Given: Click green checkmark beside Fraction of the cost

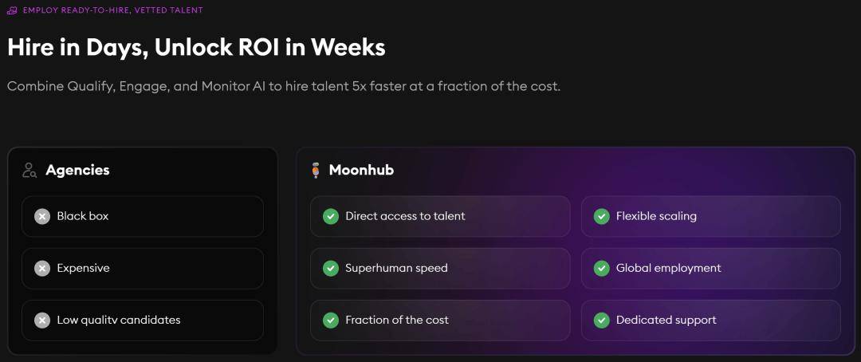Looking at the screenshot, I should (x=331, y=321).
